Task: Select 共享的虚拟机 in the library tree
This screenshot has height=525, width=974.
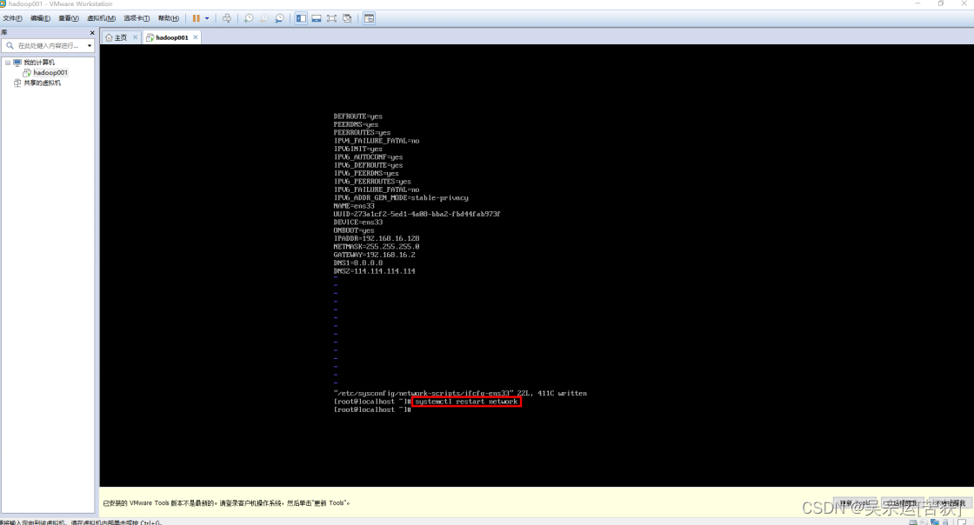Action: [43, 83]
